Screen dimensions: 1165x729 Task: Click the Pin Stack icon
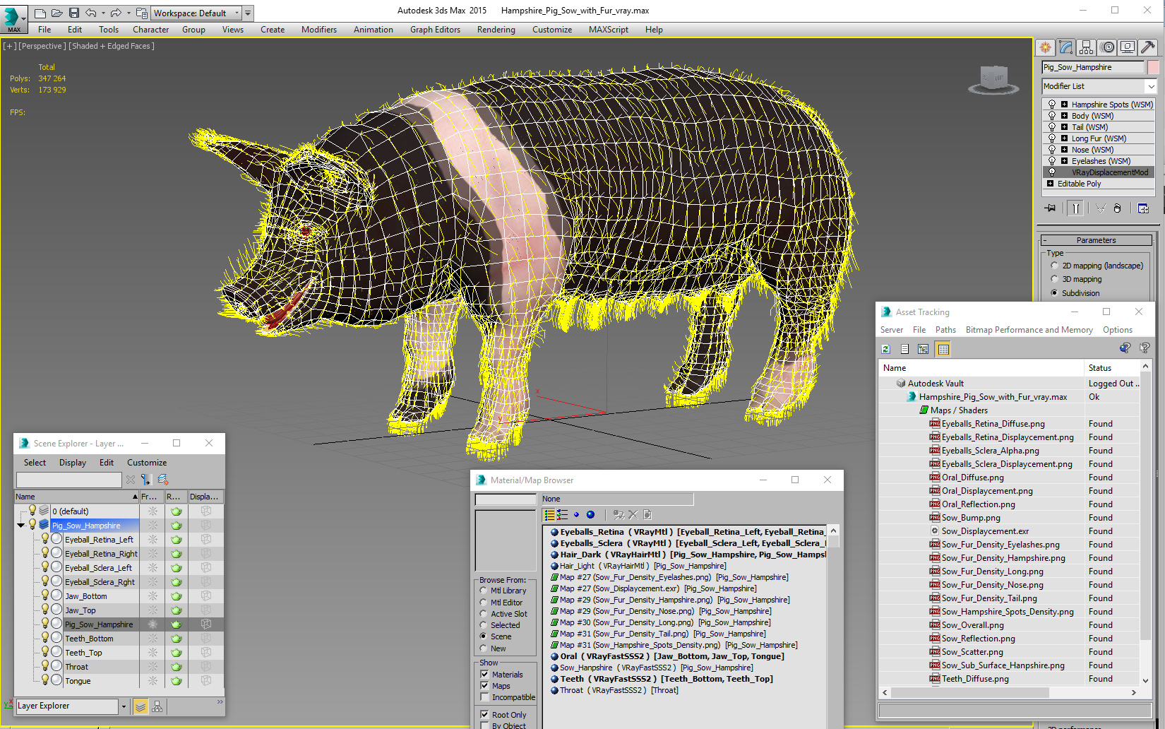pos(1051,208)
